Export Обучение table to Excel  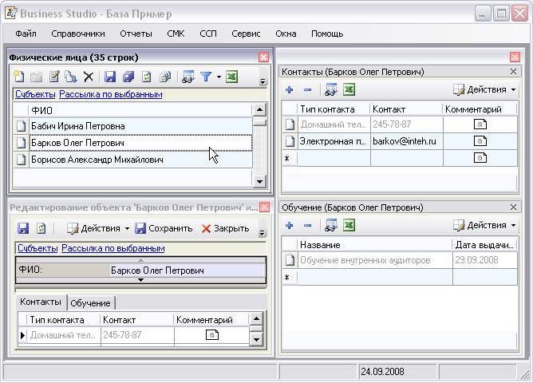pos(349,225)
